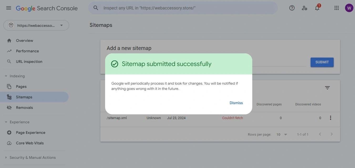Click the Sitemaps page heading
The height and width of the screenshot is (168, 355).
(101, 25)
